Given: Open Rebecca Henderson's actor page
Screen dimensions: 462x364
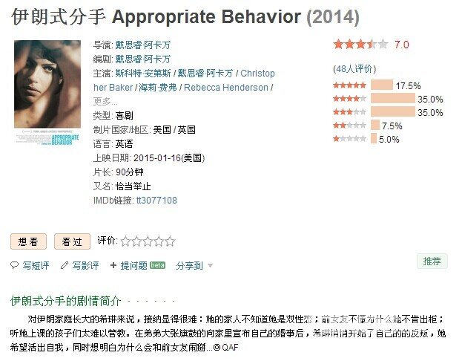Looking at the screenshot, I should tap(226, 88).
